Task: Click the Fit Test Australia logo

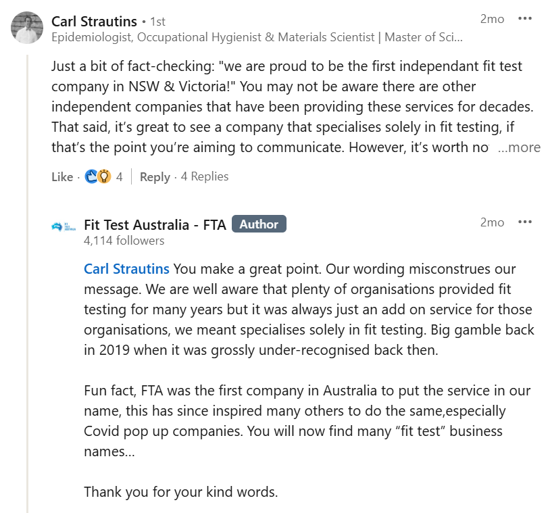Action: pos(64,226)
